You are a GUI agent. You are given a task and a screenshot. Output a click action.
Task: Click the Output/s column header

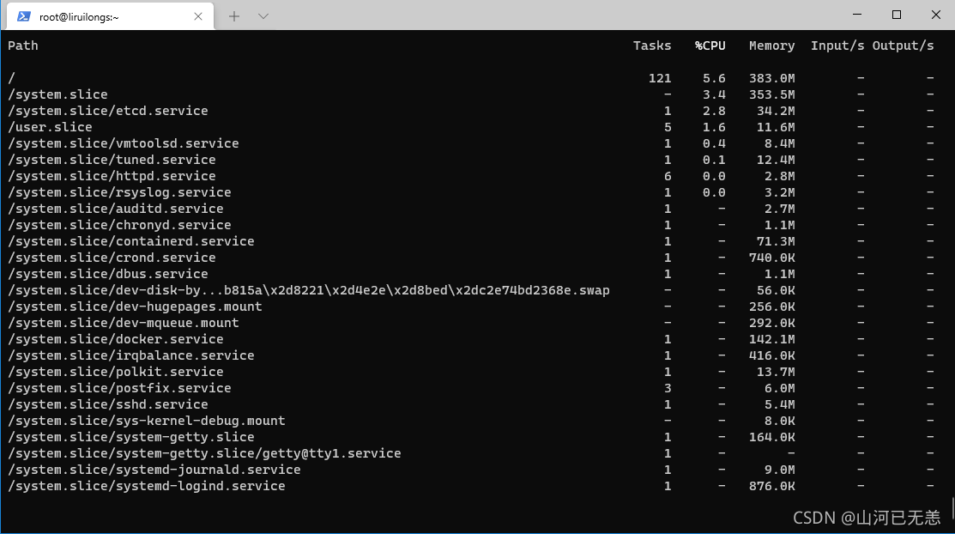point(903,46)
